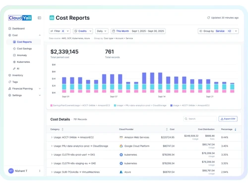Open Kubernetes cost view
Image resolution: width=248 pixels, height=186 pixels.
[x=23, y=62]
